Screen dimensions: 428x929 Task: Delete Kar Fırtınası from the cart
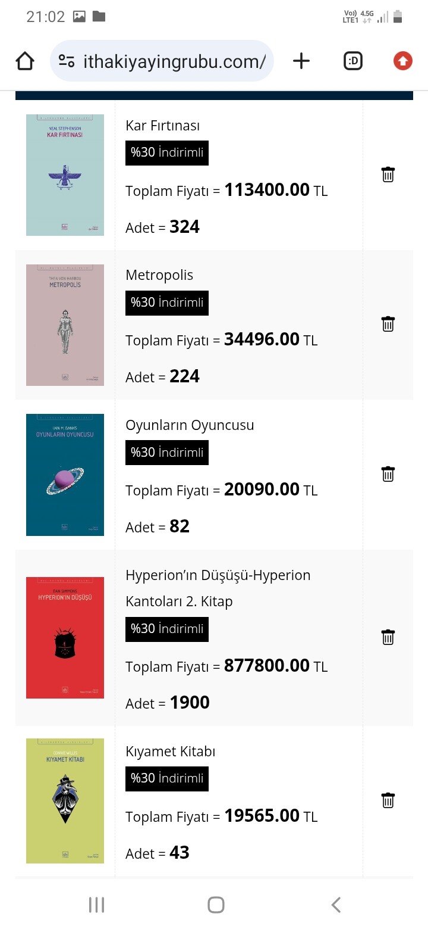pyautogui.click(x=388, y=174)
